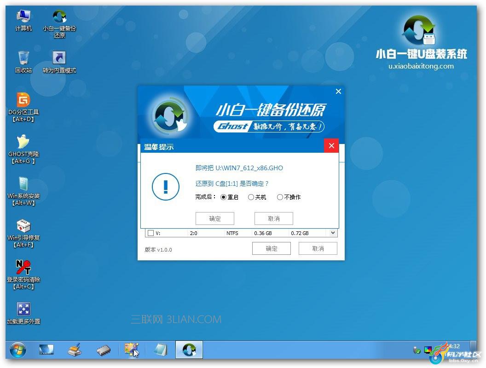486x368 pixels.
Task: Select 重启 after completion
Action: click(229, 197)
